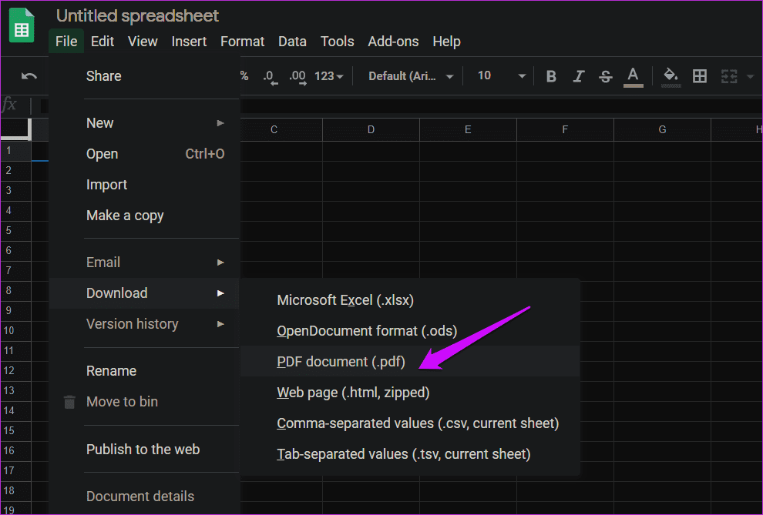The image size is (763, 515).
Task: Click the Google Sheets home icon
Action: click(x=22, y=25)
